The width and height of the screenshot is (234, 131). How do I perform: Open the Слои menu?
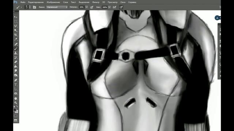[x=65, y=2]
